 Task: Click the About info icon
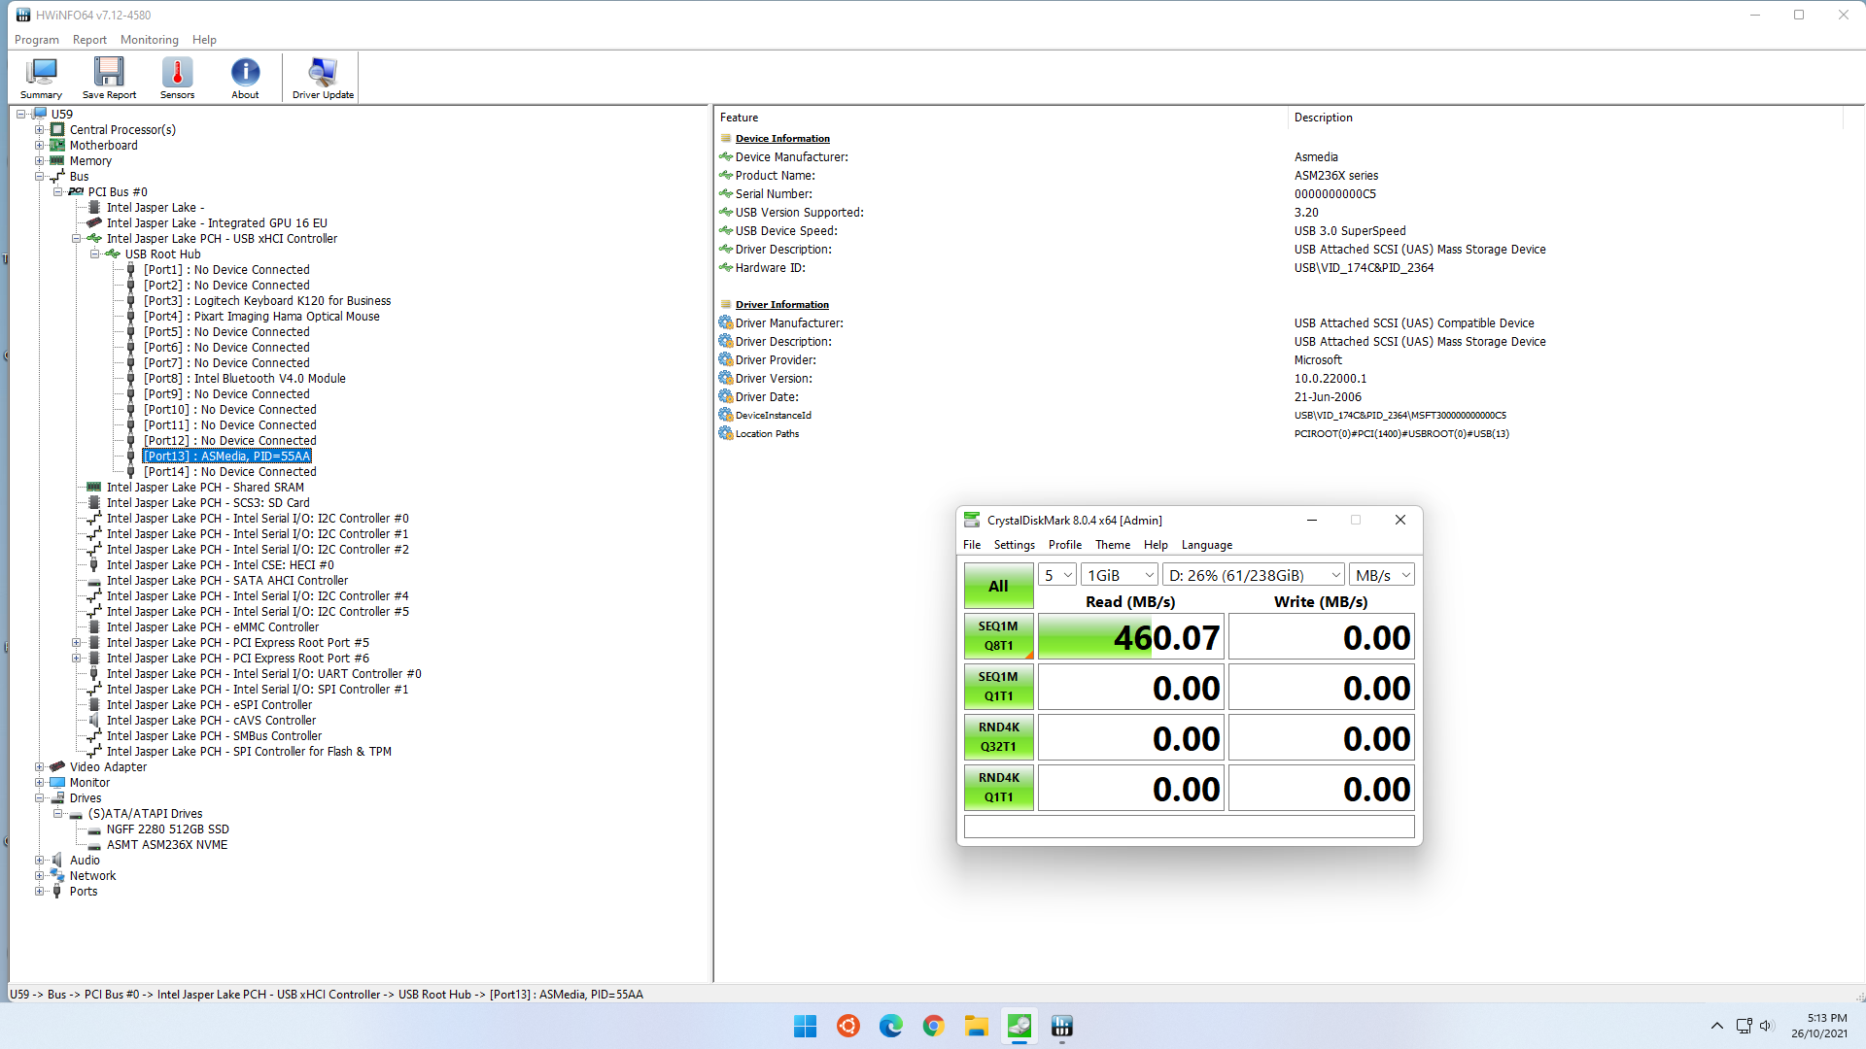tap(245, 78)
